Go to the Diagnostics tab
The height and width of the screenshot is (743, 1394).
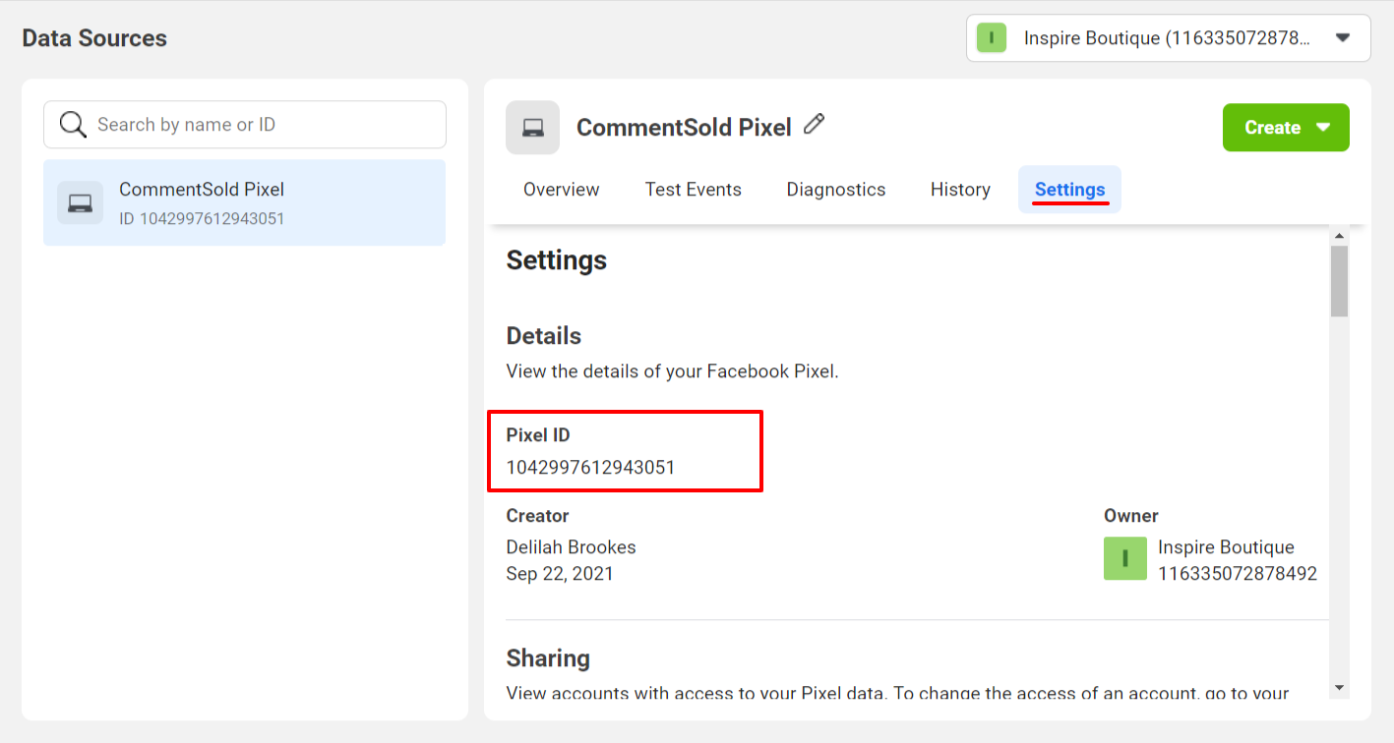click(x=835, y=190)
